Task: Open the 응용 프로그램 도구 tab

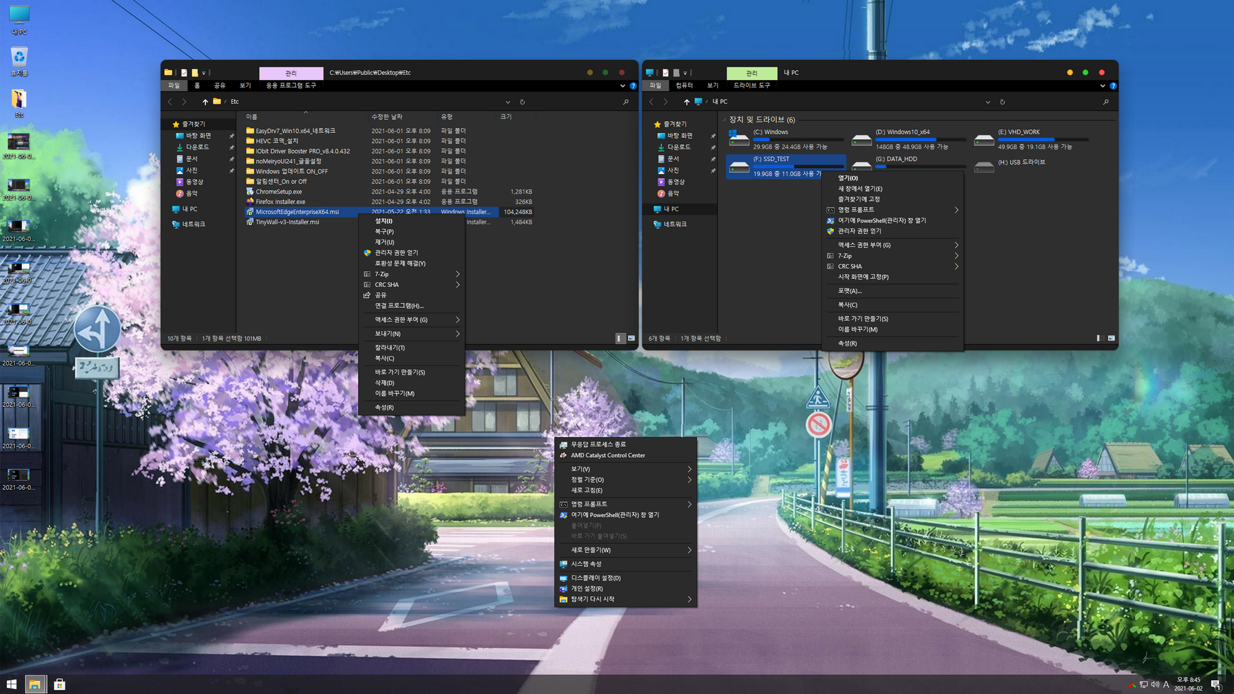Action: [291, 85]
